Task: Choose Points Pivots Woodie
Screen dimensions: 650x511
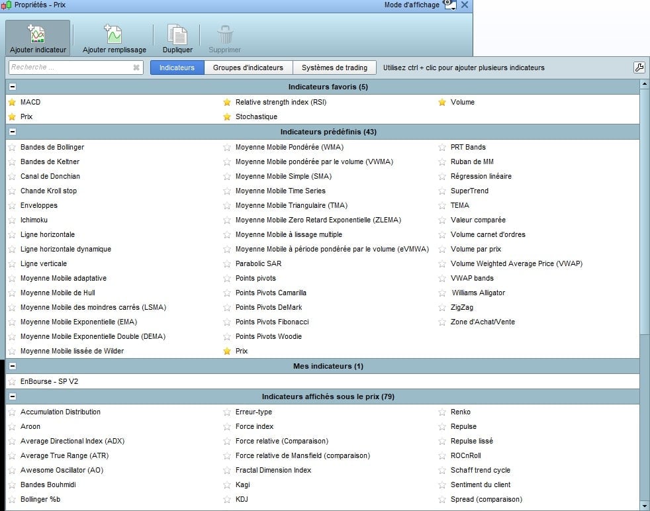Action: 269,336
